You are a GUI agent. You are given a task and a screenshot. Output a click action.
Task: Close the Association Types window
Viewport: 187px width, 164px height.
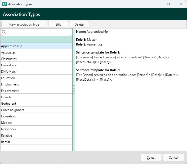coord(181,4)
